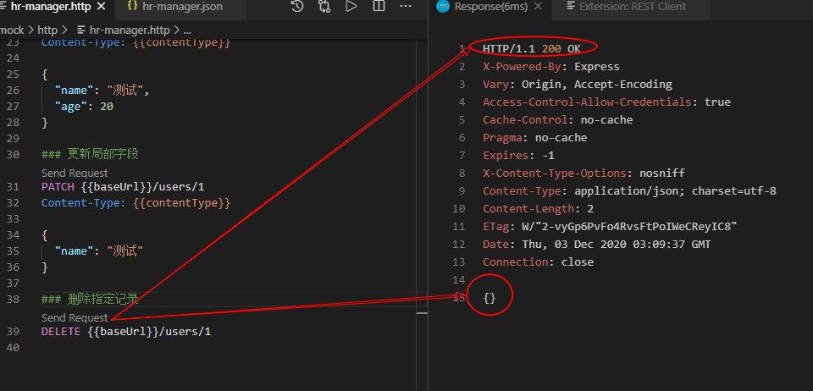Viewport: 813px width, 391px height.
Task: Split the editor with the split icon
Action: click(x=379, y=7)
